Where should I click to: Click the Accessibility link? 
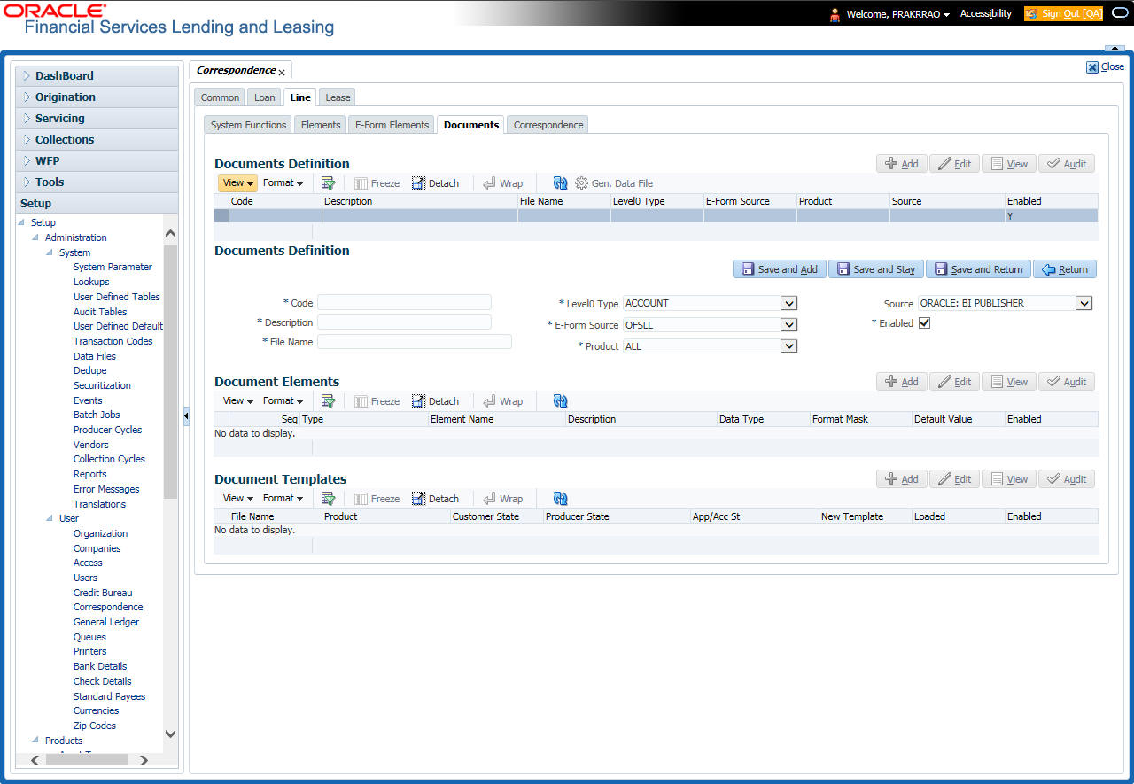tap(986, 14)
